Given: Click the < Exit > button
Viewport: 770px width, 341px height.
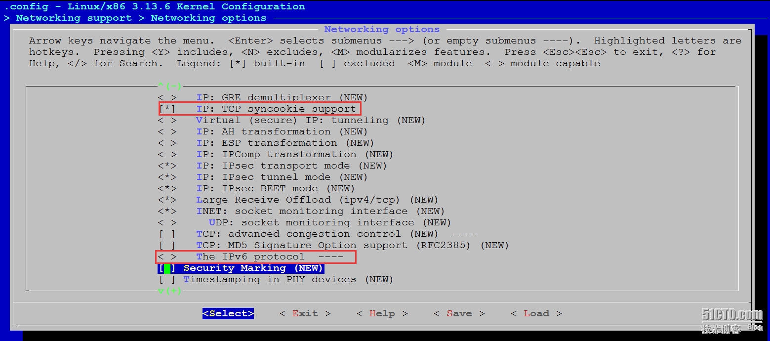Looking at the screenshot, I should [x=305, y=313].
